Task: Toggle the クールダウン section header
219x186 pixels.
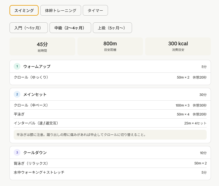Action: (x=110, y=153)
